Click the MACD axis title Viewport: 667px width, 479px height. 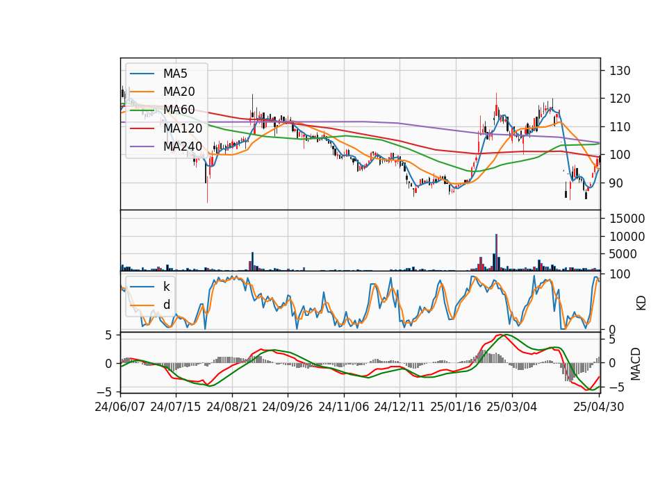pyautogui.click(x=636, y=364)
